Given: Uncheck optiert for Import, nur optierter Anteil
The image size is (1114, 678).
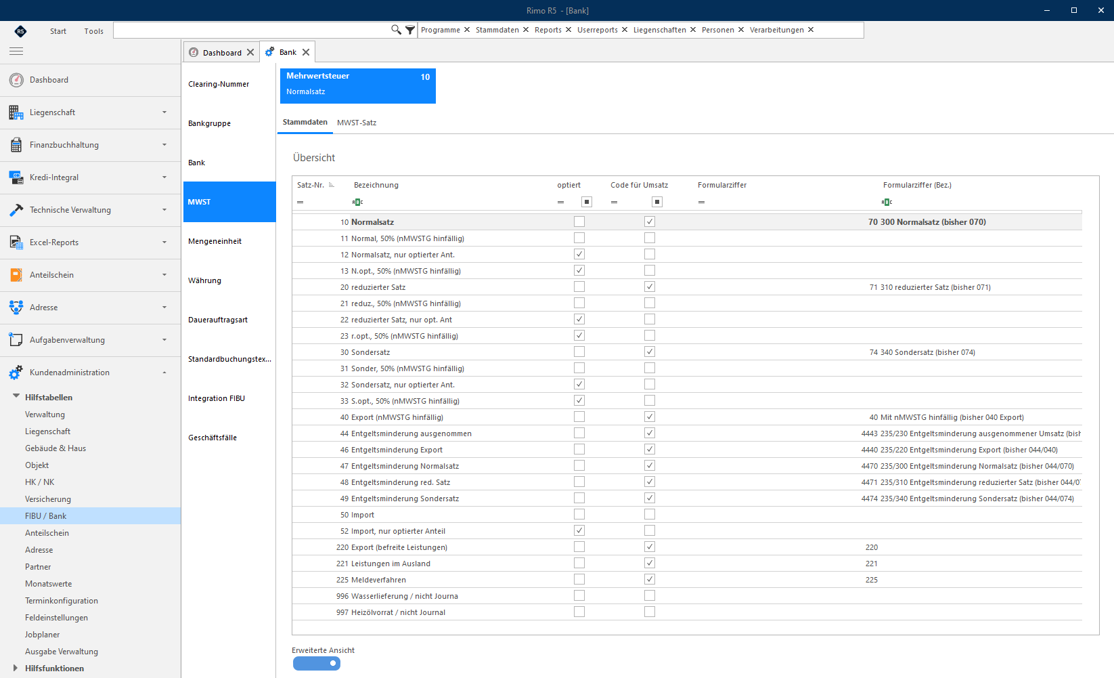Looking at the screenshot, I should [x=579, y=530].
